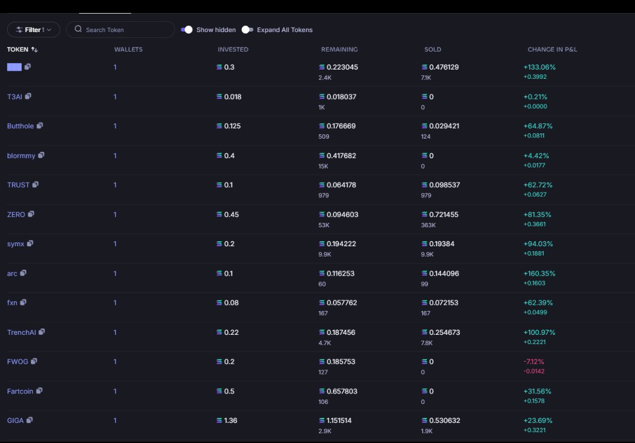Select symx's sold value 0.19384
The image size is (635, 443).
click(x=442, y=244)
